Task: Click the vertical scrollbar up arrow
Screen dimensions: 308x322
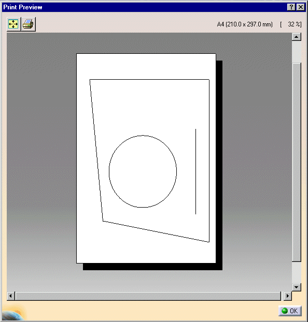Action: pos(296,37)
